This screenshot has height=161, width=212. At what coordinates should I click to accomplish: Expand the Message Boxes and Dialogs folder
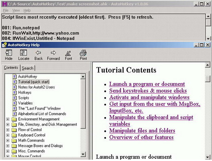tap(8, 146)
